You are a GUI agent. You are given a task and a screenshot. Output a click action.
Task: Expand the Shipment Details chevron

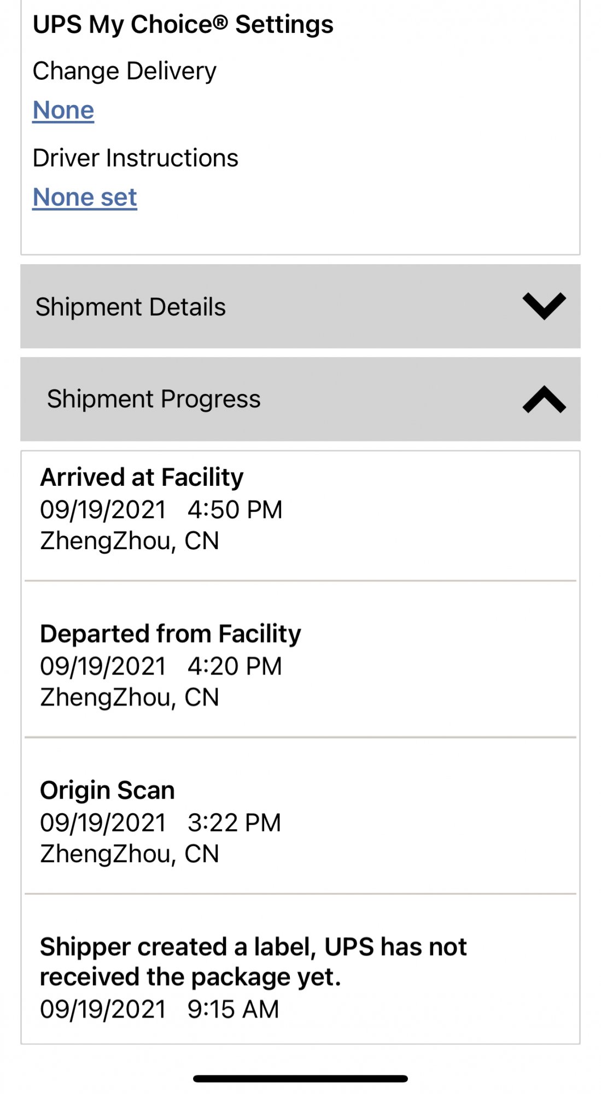tap(544, 306)
